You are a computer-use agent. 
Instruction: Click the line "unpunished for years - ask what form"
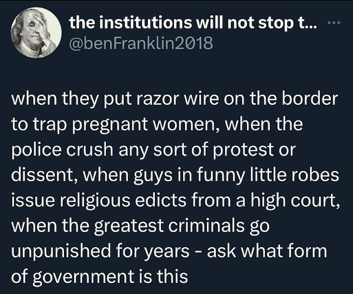coord(169,251)
